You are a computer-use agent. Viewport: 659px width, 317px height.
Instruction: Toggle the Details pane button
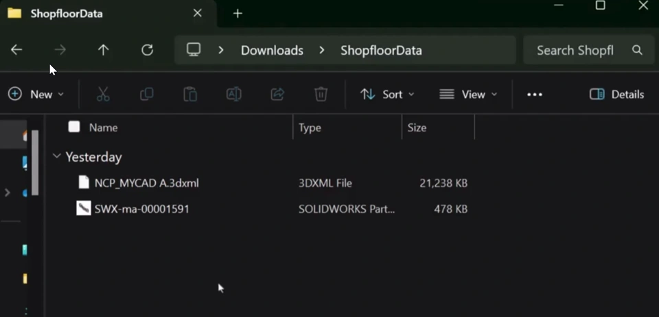click(616, 94)
